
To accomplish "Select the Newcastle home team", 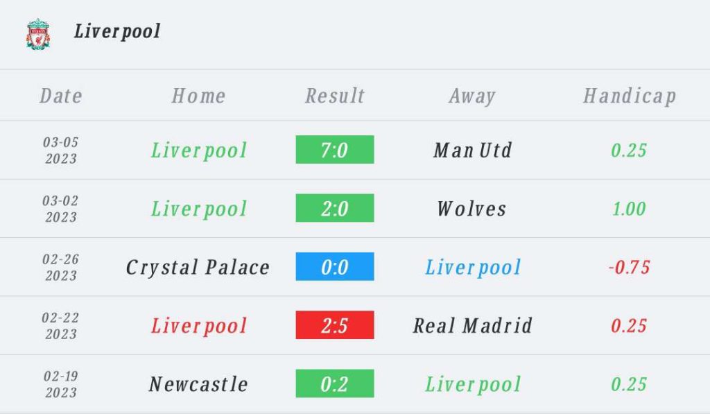I will click(198, 384).
